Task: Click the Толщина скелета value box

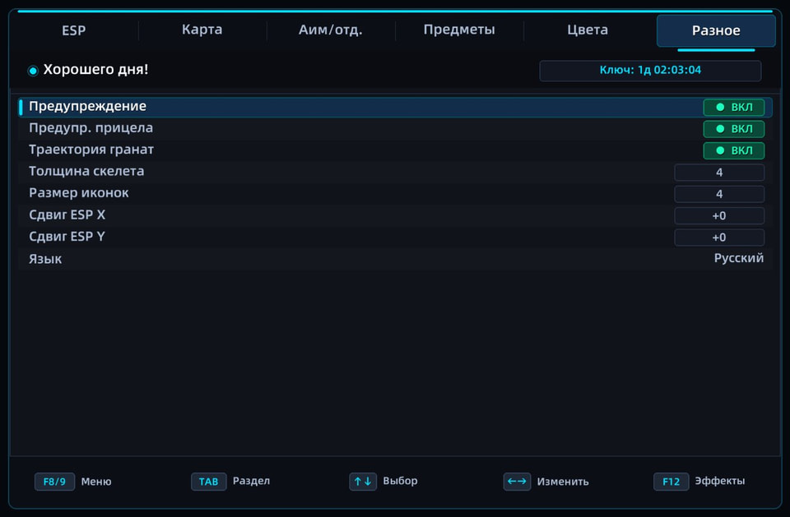Action: pyautogui.click(x=719, y=172)
